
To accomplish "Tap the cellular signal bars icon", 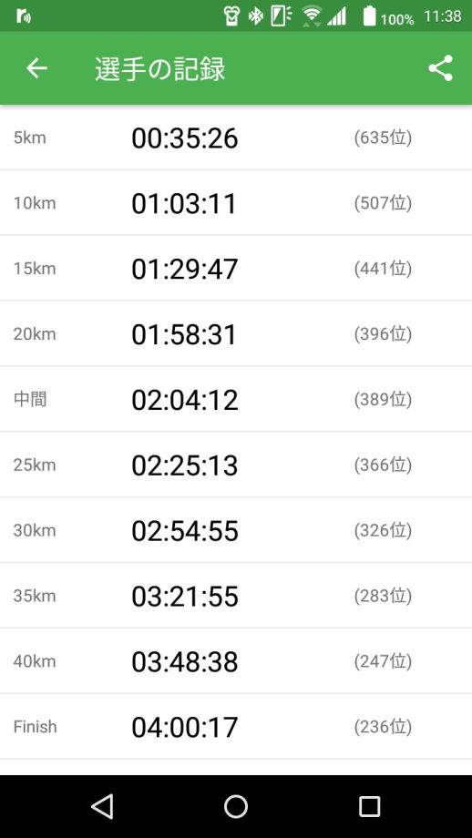I will [337, 17].
